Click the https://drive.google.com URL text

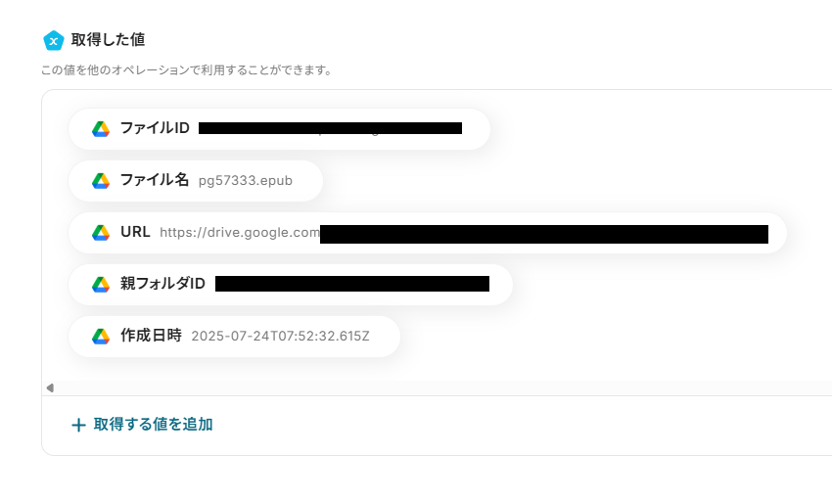click(240, 233)
